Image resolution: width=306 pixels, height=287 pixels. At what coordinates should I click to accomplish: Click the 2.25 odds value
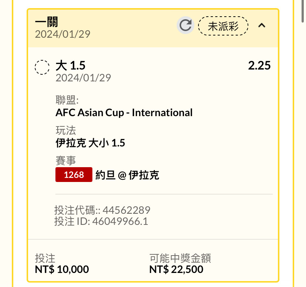259,65
